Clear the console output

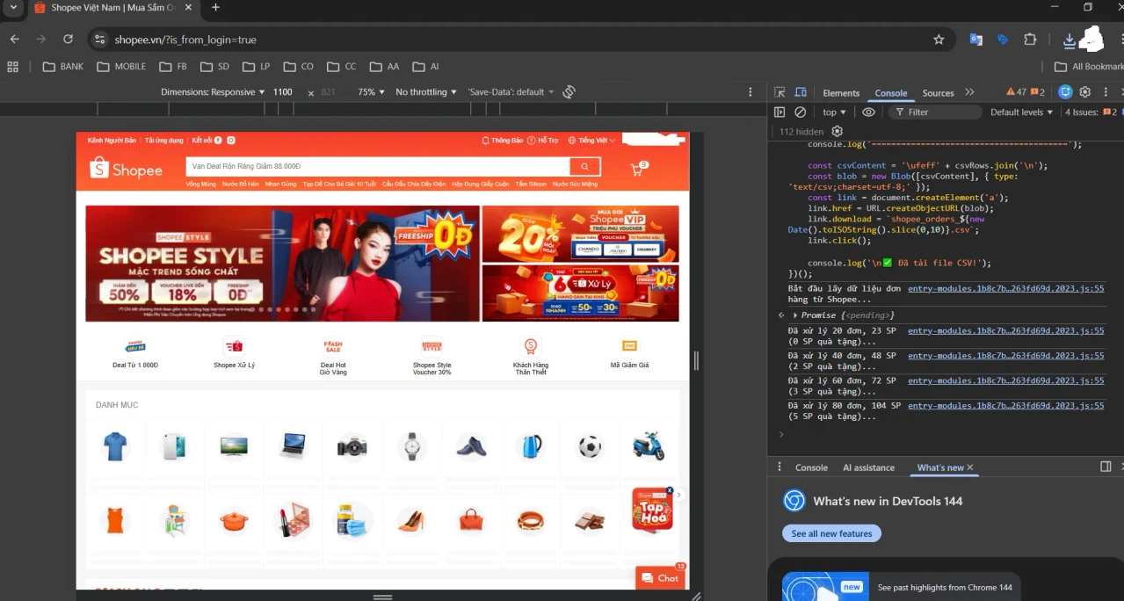tap(801, 112)
